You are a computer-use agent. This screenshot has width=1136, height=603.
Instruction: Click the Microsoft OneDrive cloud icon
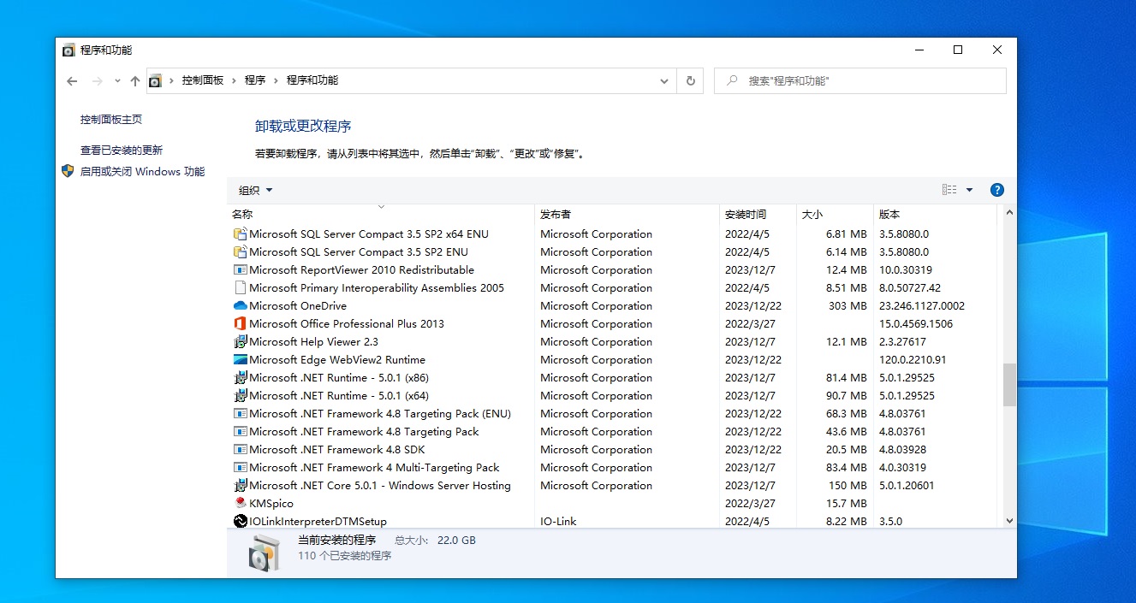240,305
